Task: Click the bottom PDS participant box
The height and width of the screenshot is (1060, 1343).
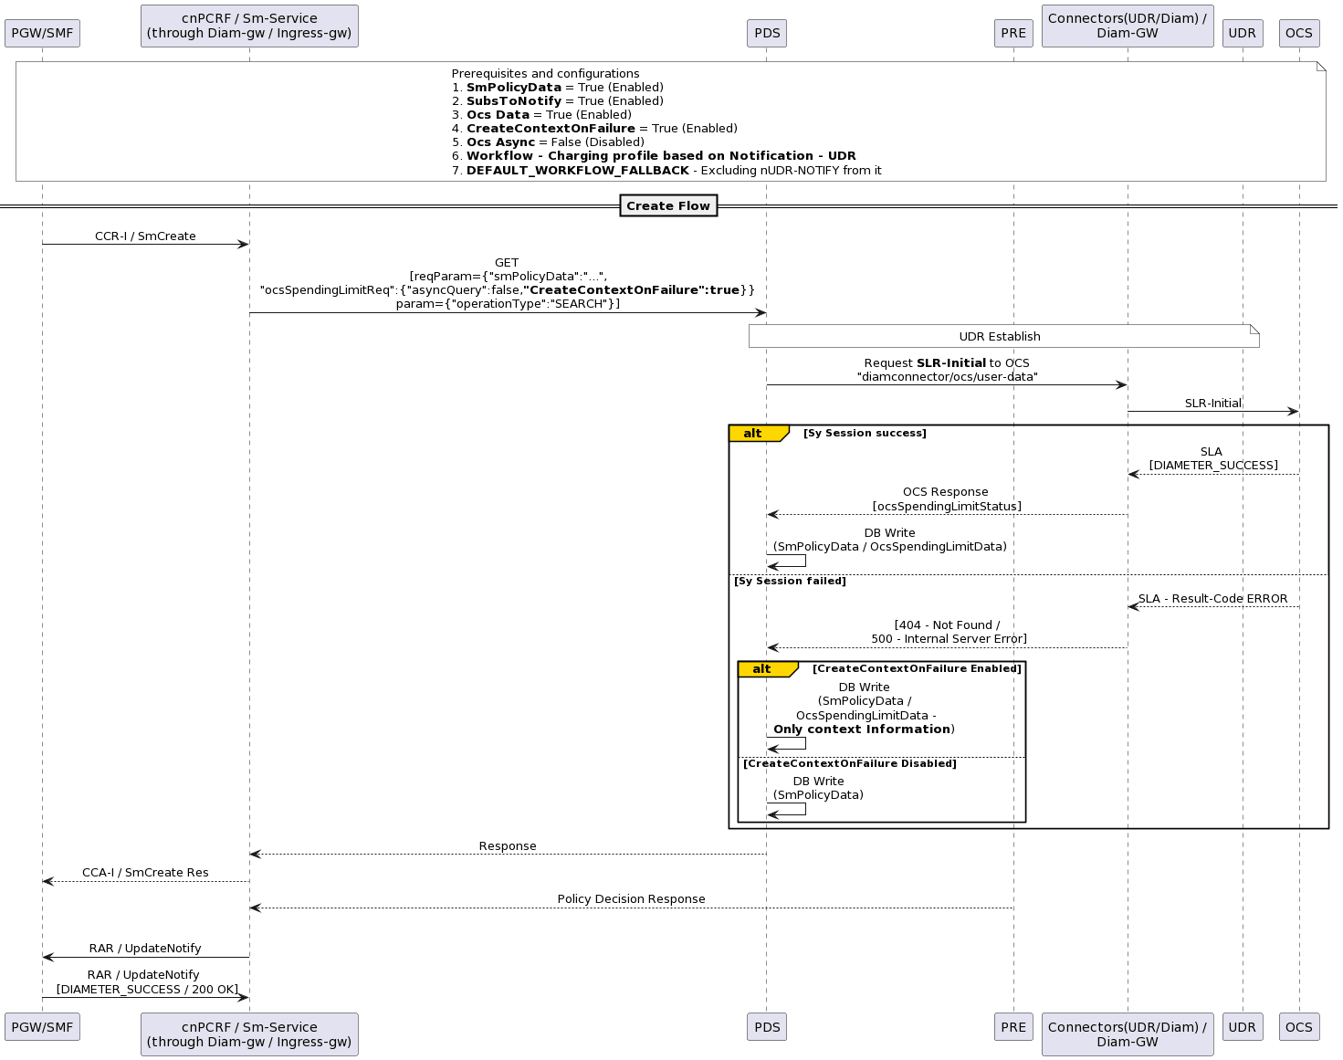Action: 766,1027
